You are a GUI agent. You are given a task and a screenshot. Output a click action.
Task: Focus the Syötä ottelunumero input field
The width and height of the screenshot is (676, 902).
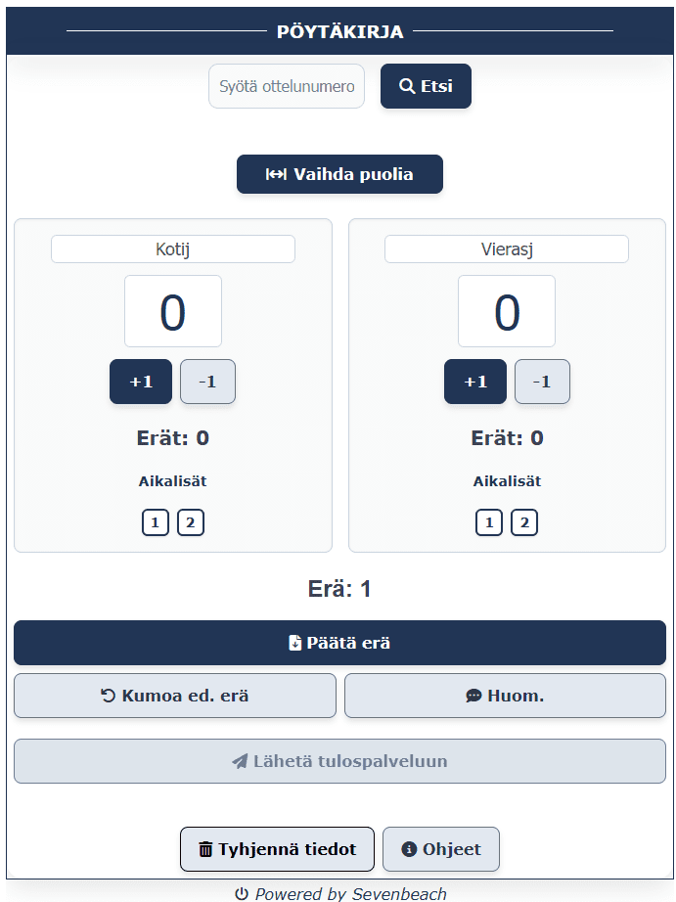click(x=287, y=86)
